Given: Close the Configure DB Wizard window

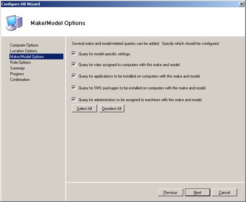Looking at the screenshot, I should click(x=242, y=4).
